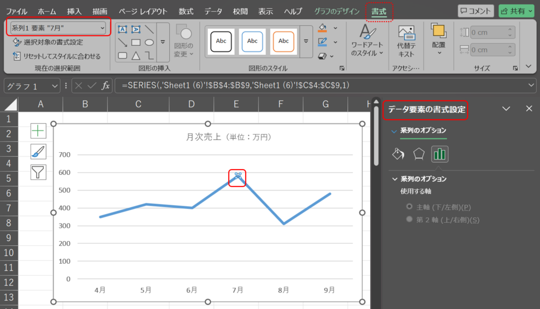Cancel formula entry with X icon
The height and width of the screenshot is (309, 540).
(x=79, y=86)
